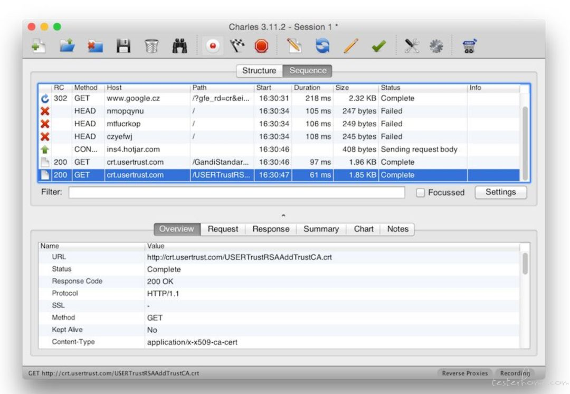This screenshot has width=570, height=394.
Task: Toggle throttling with the checkered flag icon
Action: tap(237, 46)
